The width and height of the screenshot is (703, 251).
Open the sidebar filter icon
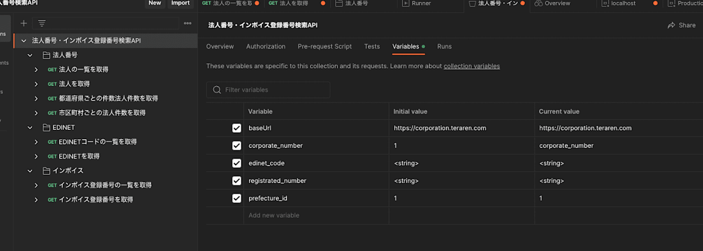42,23
